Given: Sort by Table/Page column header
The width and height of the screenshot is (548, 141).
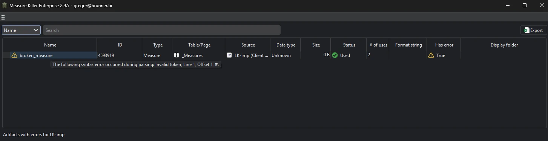Looking at the screenshot, I should [x=199, y=45].
